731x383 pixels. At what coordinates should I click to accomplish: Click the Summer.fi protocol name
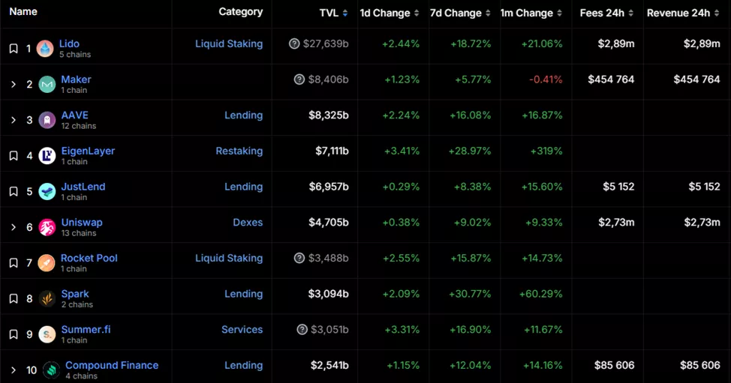(86, 330)
